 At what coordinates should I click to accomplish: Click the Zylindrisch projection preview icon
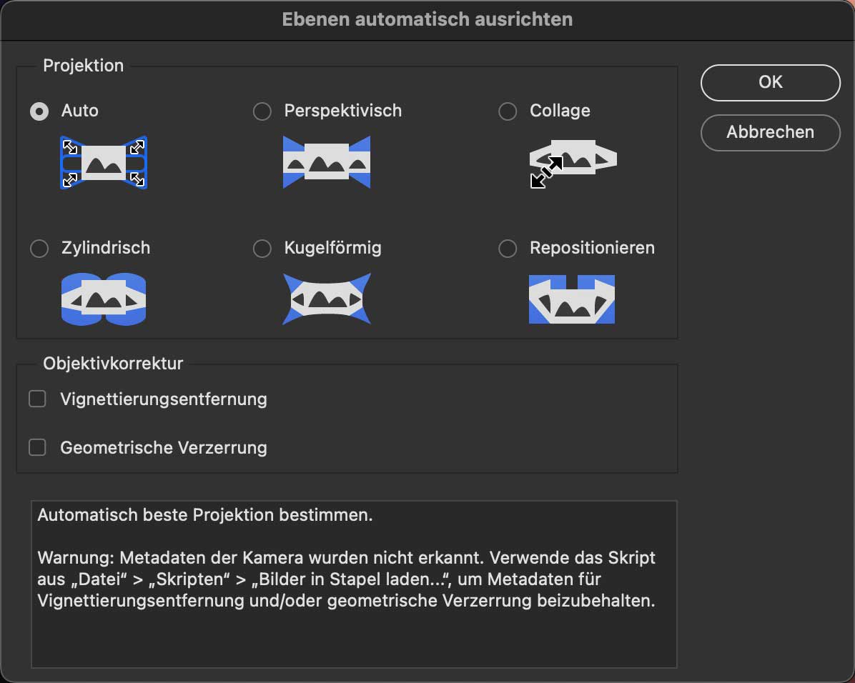(104, 299)
